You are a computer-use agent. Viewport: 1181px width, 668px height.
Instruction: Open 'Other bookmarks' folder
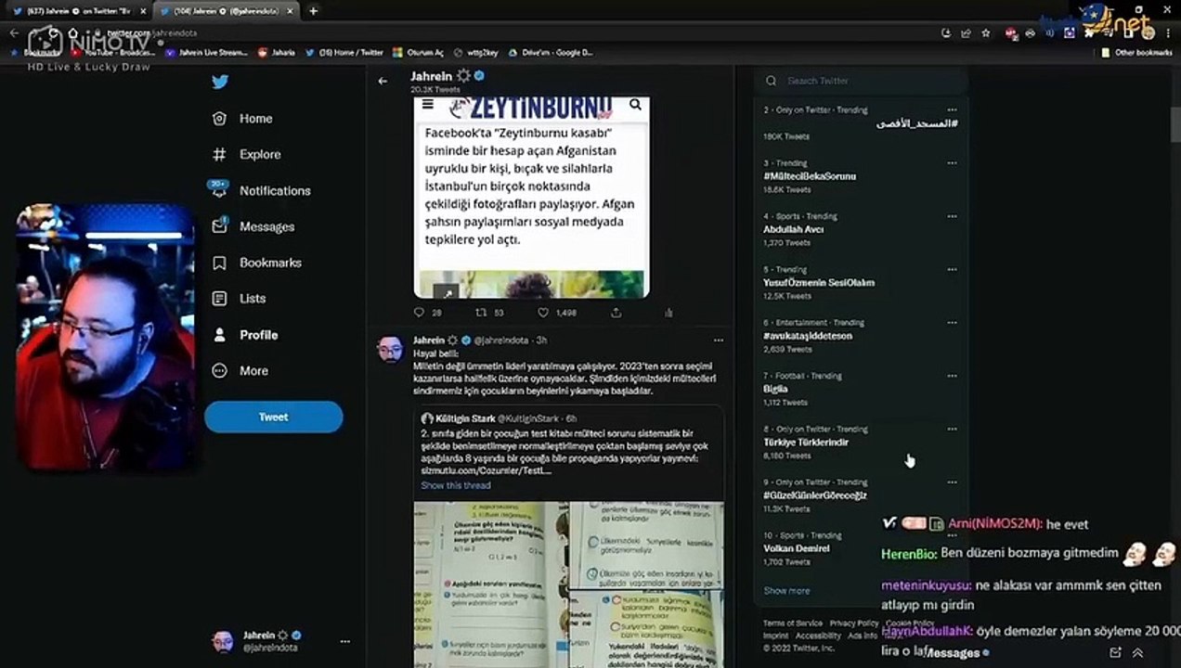point(1136,53)
